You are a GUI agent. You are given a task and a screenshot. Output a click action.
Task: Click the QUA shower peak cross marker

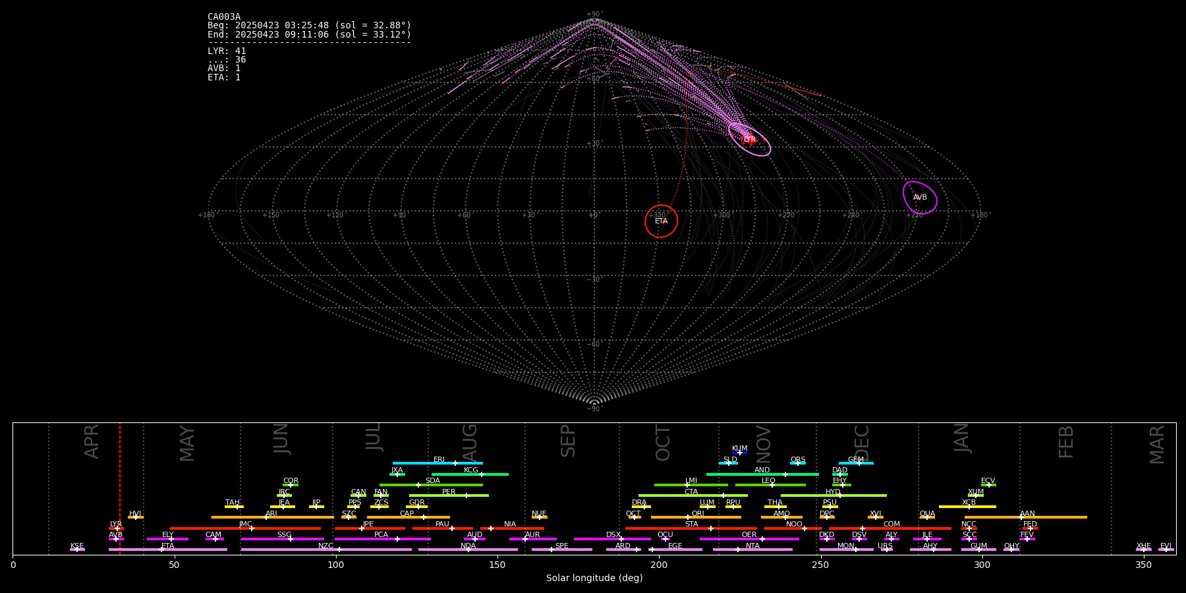click(927, 517)
